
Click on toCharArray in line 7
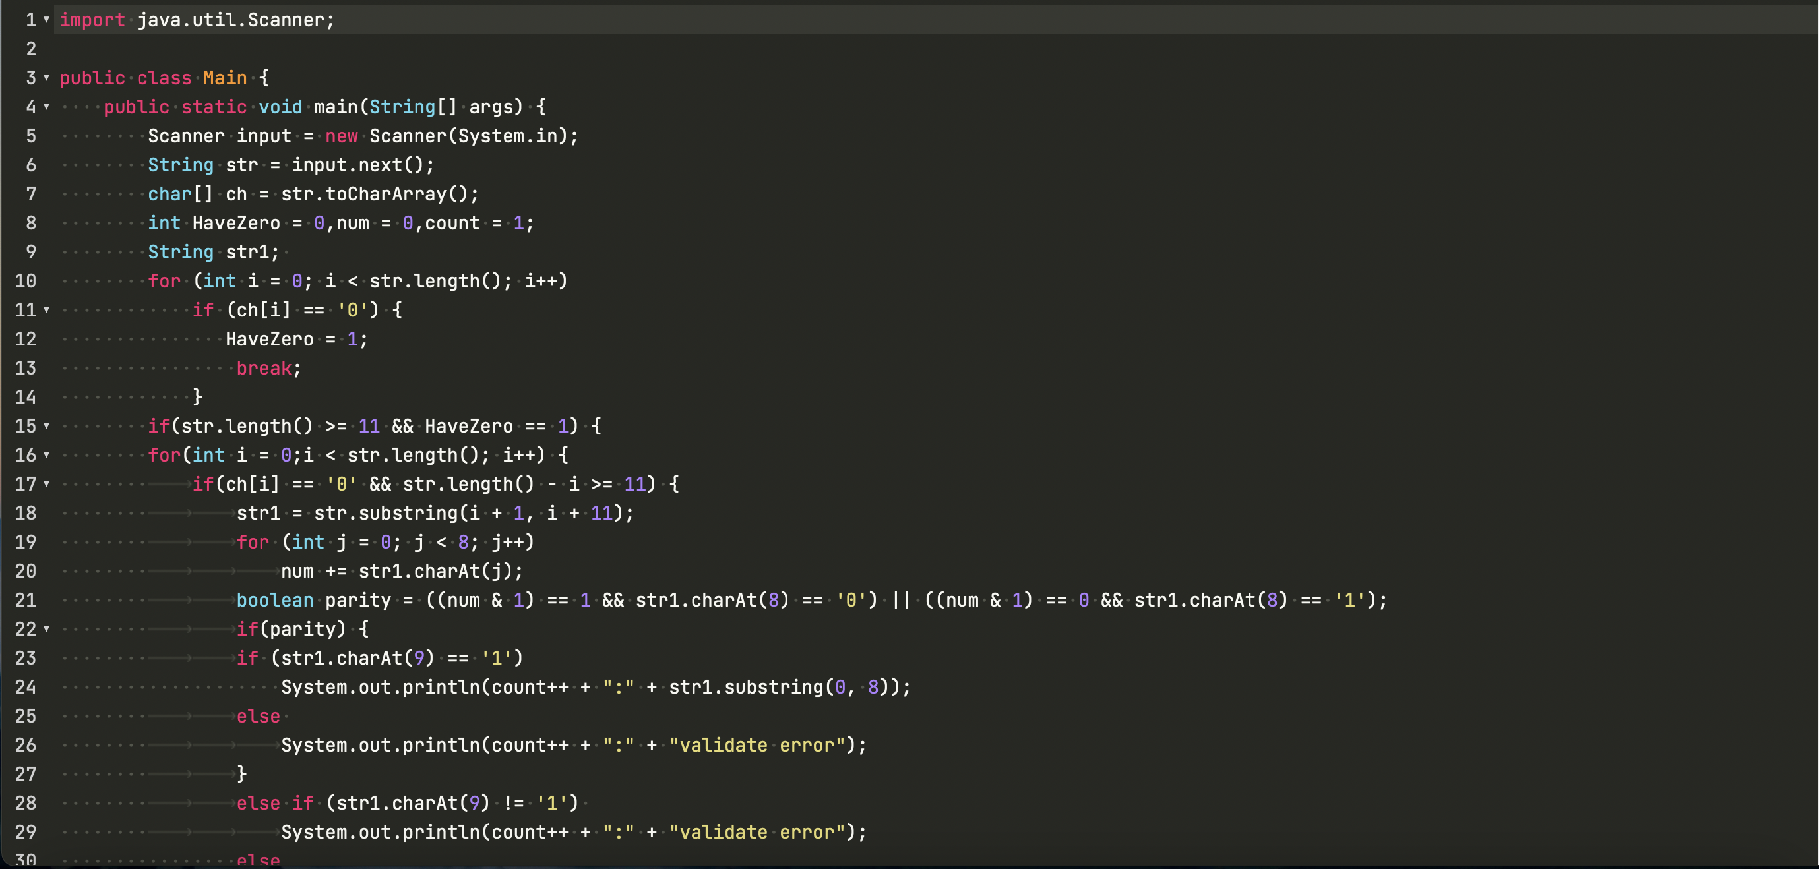click(x=386, y=194)
